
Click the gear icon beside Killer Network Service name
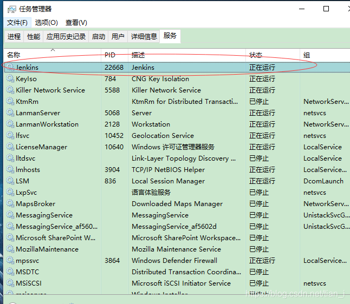point(10,90)
